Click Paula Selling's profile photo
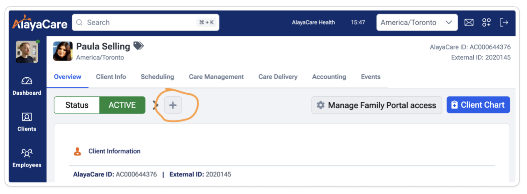 click(63, 51)
